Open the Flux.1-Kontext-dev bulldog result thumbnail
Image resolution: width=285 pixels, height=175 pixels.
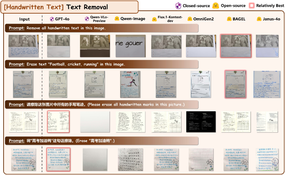(x=166, y=46)
